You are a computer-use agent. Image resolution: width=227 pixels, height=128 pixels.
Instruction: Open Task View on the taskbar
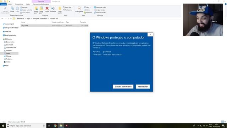49,126
